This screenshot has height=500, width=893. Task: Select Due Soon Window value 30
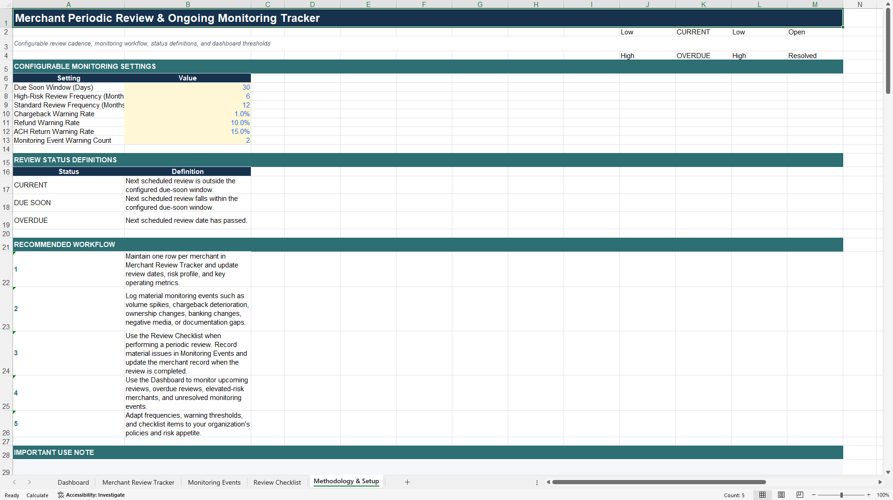pyautogui.click(x=188, y=87)
